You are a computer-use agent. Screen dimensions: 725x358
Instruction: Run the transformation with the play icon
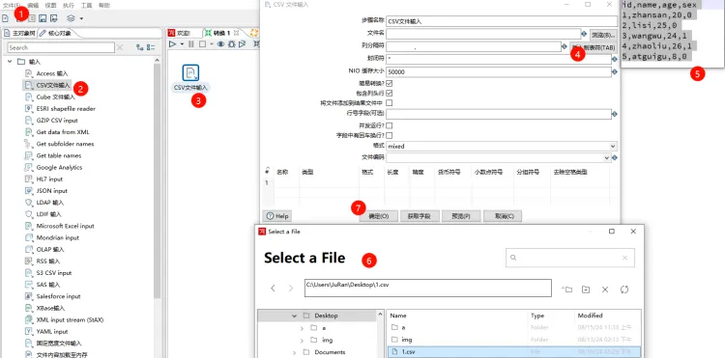click(x=172, y=44)
